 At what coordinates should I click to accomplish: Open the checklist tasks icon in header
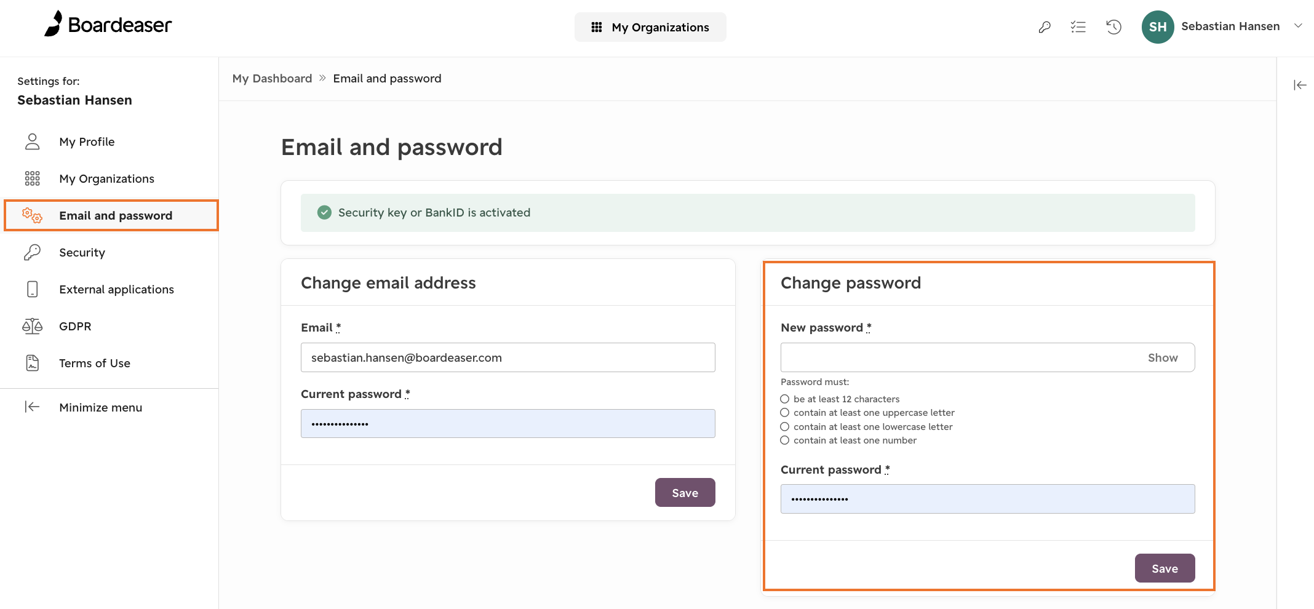tap(1078, 27)
